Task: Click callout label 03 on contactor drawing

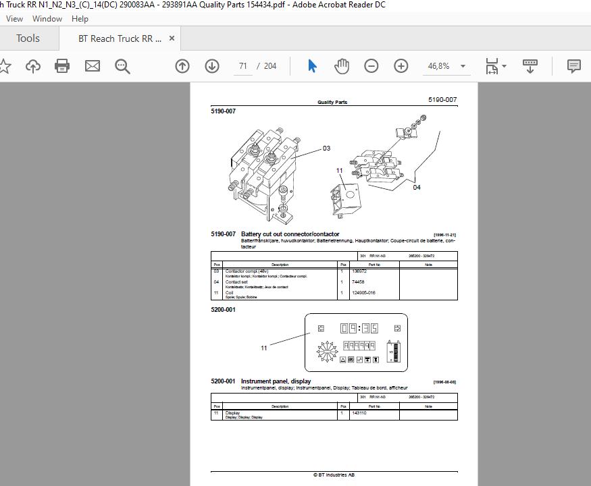Action: click(x=326, y=148)
